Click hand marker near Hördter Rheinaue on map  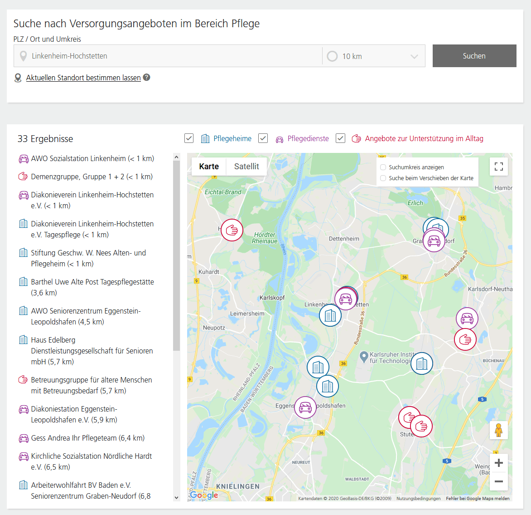pyautogui.click(x=232, y=231)
